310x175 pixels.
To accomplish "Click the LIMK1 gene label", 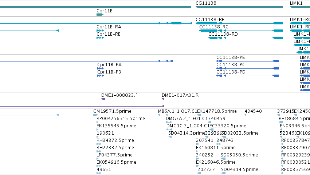I will 296,3.
